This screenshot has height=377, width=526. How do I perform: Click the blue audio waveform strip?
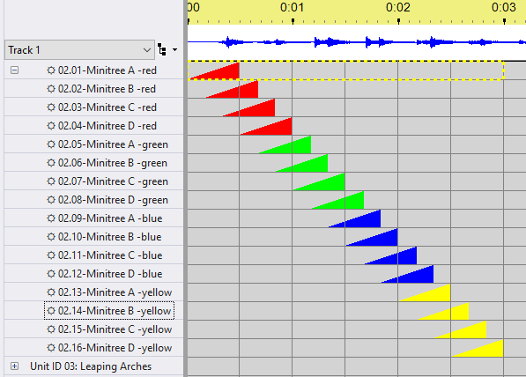tap(357, 42)
